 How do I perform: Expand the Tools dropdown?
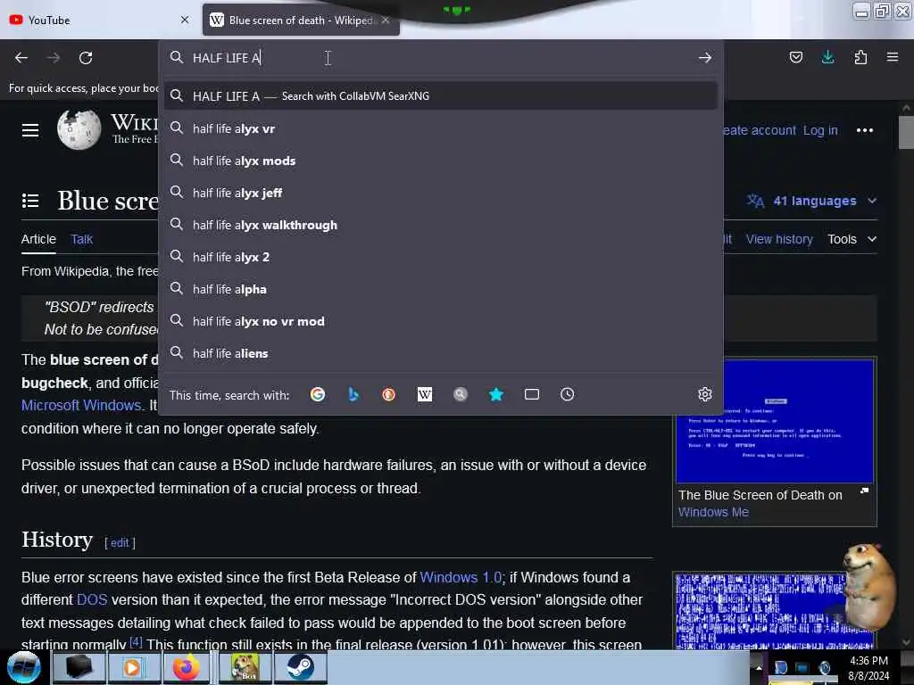coord(852,239)
